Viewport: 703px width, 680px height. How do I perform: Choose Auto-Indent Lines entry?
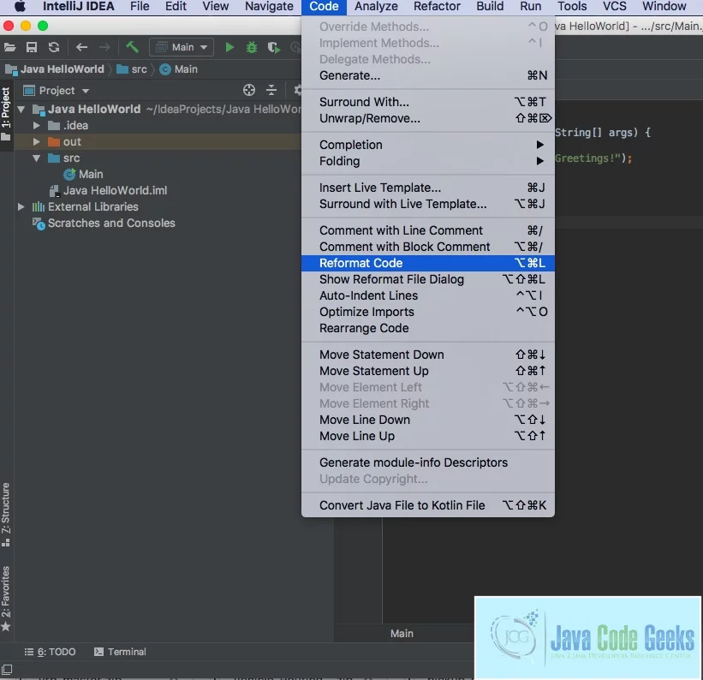coord(428,295)
